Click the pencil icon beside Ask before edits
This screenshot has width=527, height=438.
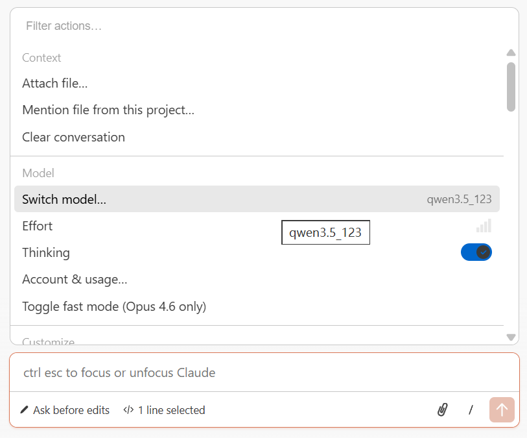pyautogui.click(x=24, y=409)
